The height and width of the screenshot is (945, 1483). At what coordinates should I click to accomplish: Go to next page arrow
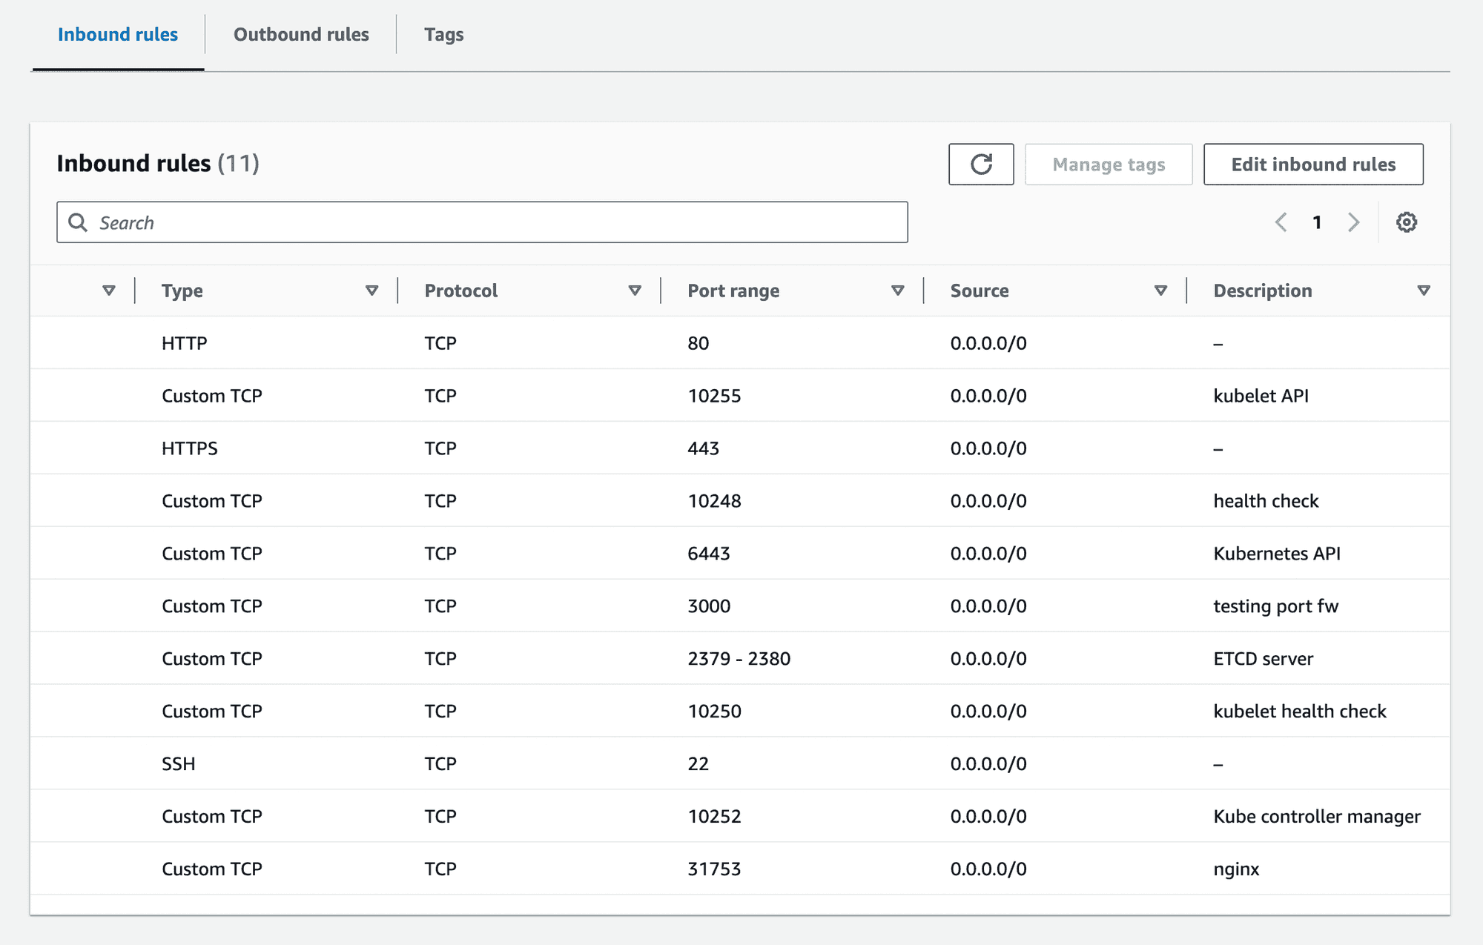[1353, 222]
